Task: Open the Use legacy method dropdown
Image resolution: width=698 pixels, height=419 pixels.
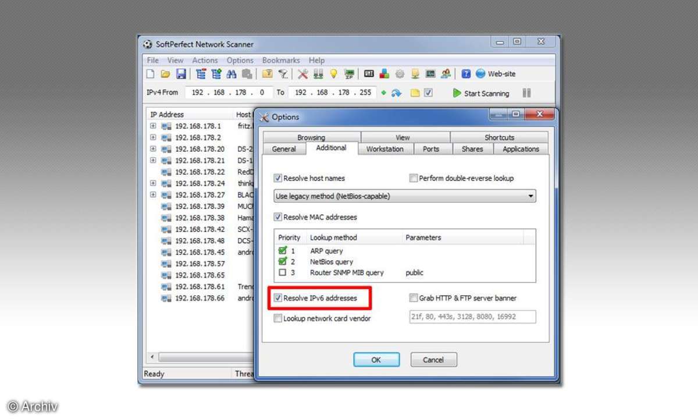Action: pyautogui.click(x=405, y=196)
